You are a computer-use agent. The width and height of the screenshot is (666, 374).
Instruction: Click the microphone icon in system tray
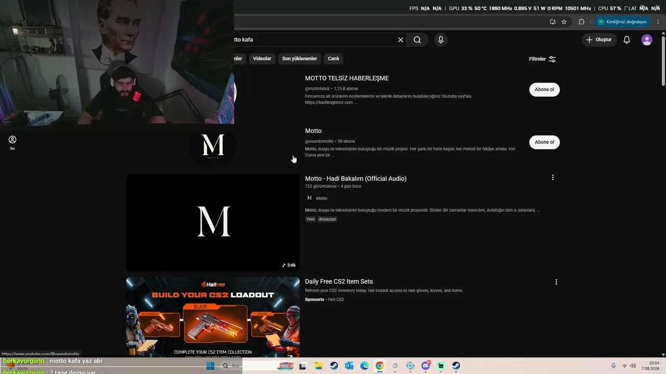tap(613, 366)
